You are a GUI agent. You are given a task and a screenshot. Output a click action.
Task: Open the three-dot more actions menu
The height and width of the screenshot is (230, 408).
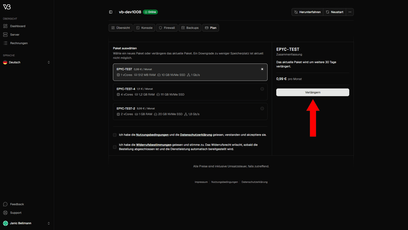pyautogui.click(x=350, y=12)
